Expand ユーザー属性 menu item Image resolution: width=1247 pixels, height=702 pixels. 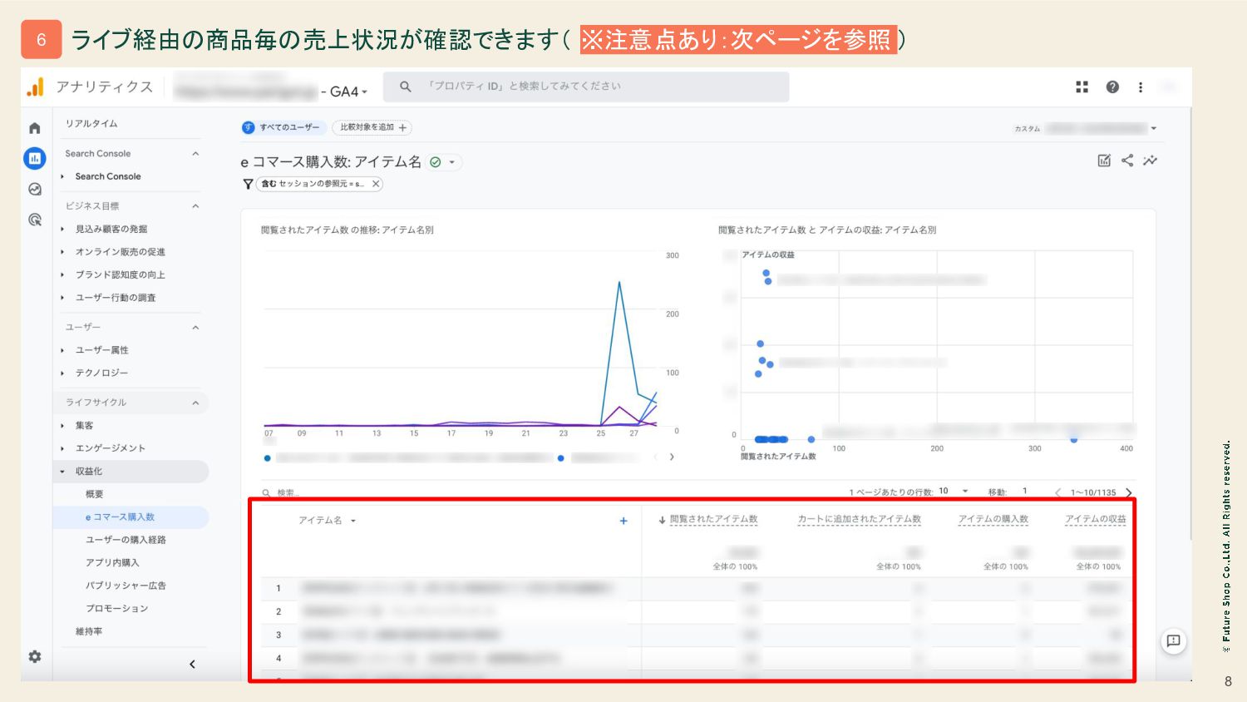[x=62, y=350]
